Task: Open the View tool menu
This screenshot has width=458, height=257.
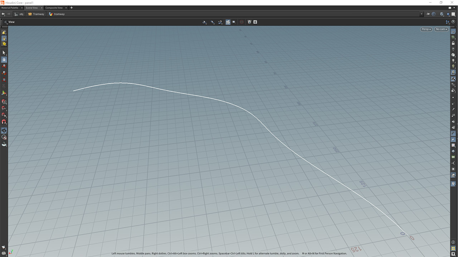Action: pyautogui.click(x=9, y=22)
